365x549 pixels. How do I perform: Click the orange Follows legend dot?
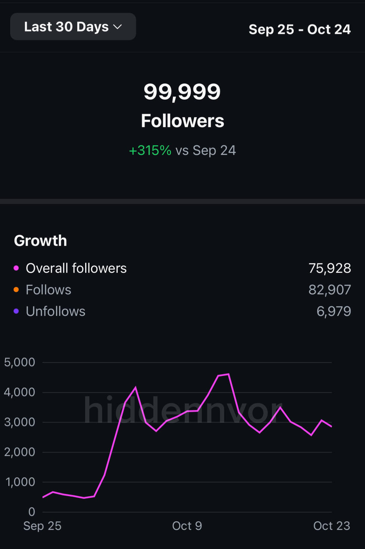pyautogui.click(x=16, y=290)
